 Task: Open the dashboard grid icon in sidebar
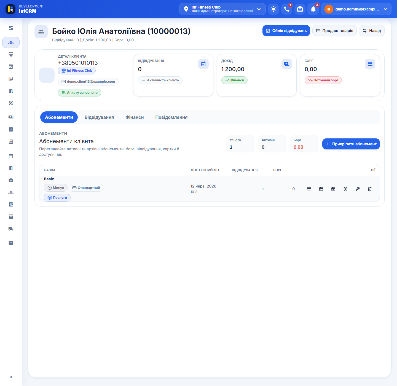point(11,28)
